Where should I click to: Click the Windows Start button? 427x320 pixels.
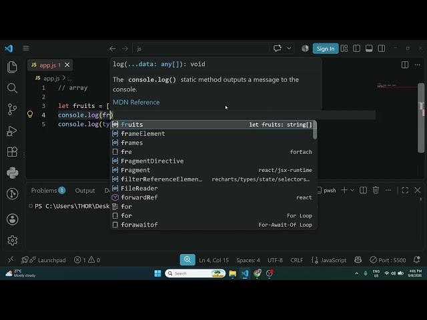pyautogui.click(x=157, y=273)
